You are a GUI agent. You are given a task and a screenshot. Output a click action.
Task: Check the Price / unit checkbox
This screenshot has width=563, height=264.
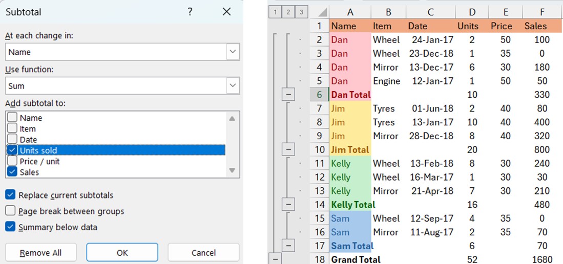[12, 161]
